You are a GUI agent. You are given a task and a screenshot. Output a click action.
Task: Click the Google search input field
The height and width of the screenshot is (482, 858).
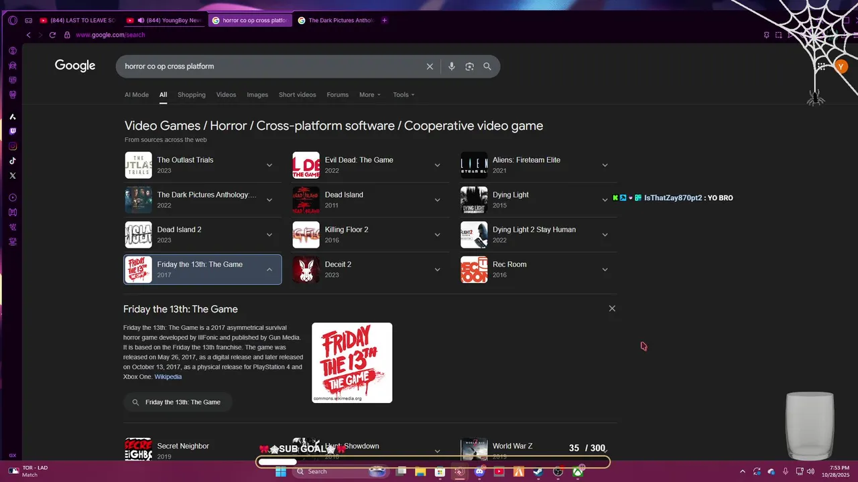[271, 66]
